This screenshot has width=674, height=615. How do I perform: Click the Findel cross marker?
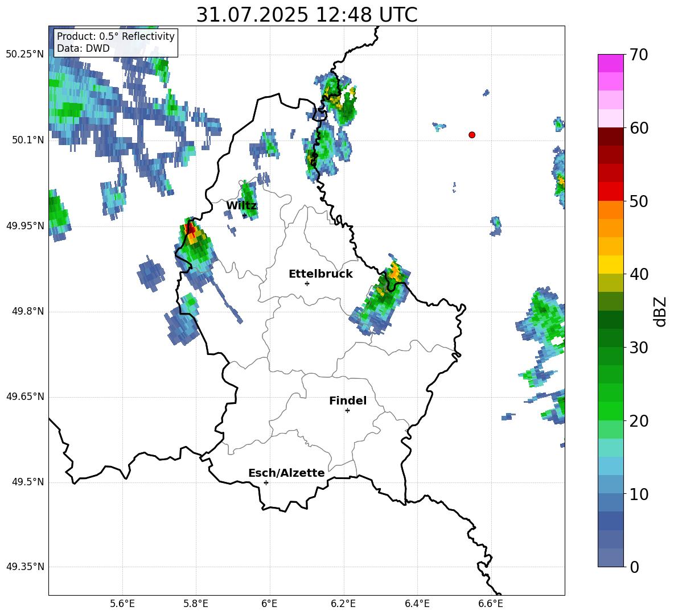347,411
